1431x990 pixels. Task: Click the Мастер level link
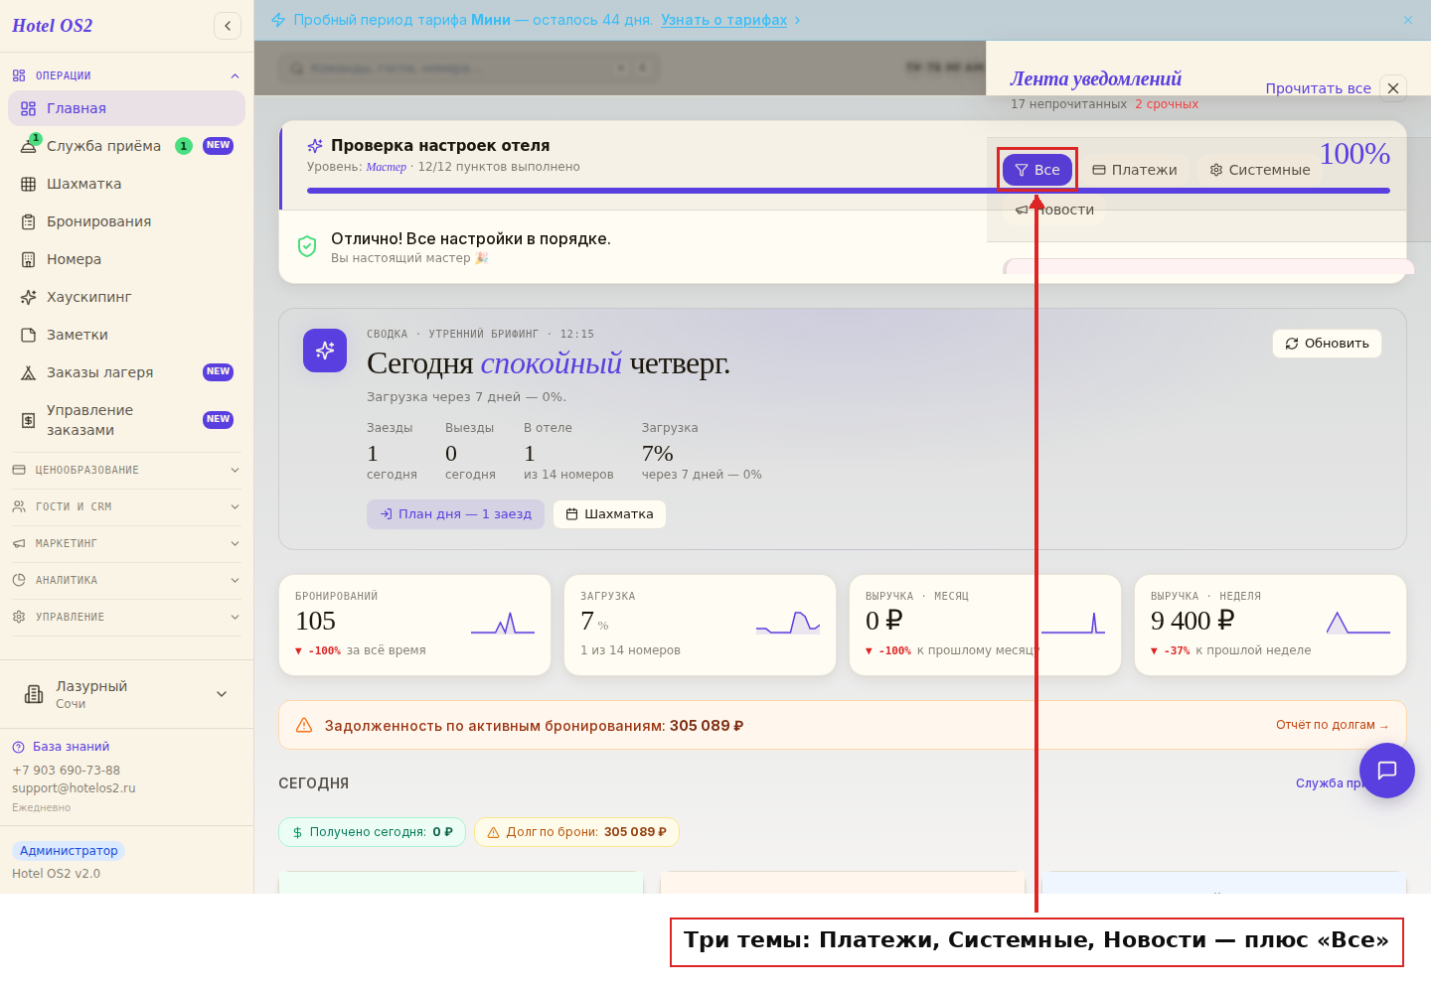click(387, 167)
